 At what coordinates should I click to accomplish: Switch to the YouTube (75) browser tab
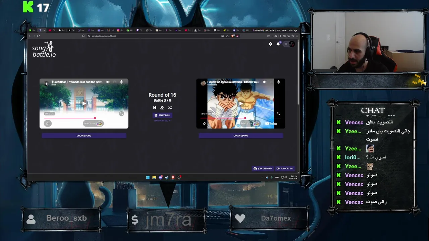[x=52, y=30]
